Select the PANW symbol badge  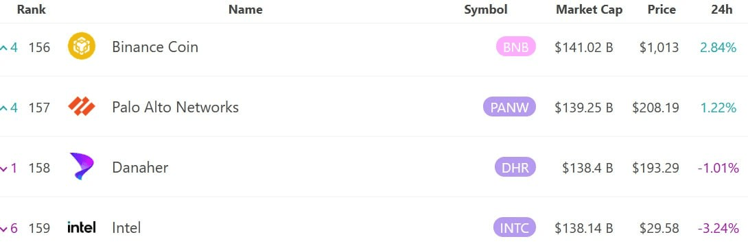509,107
